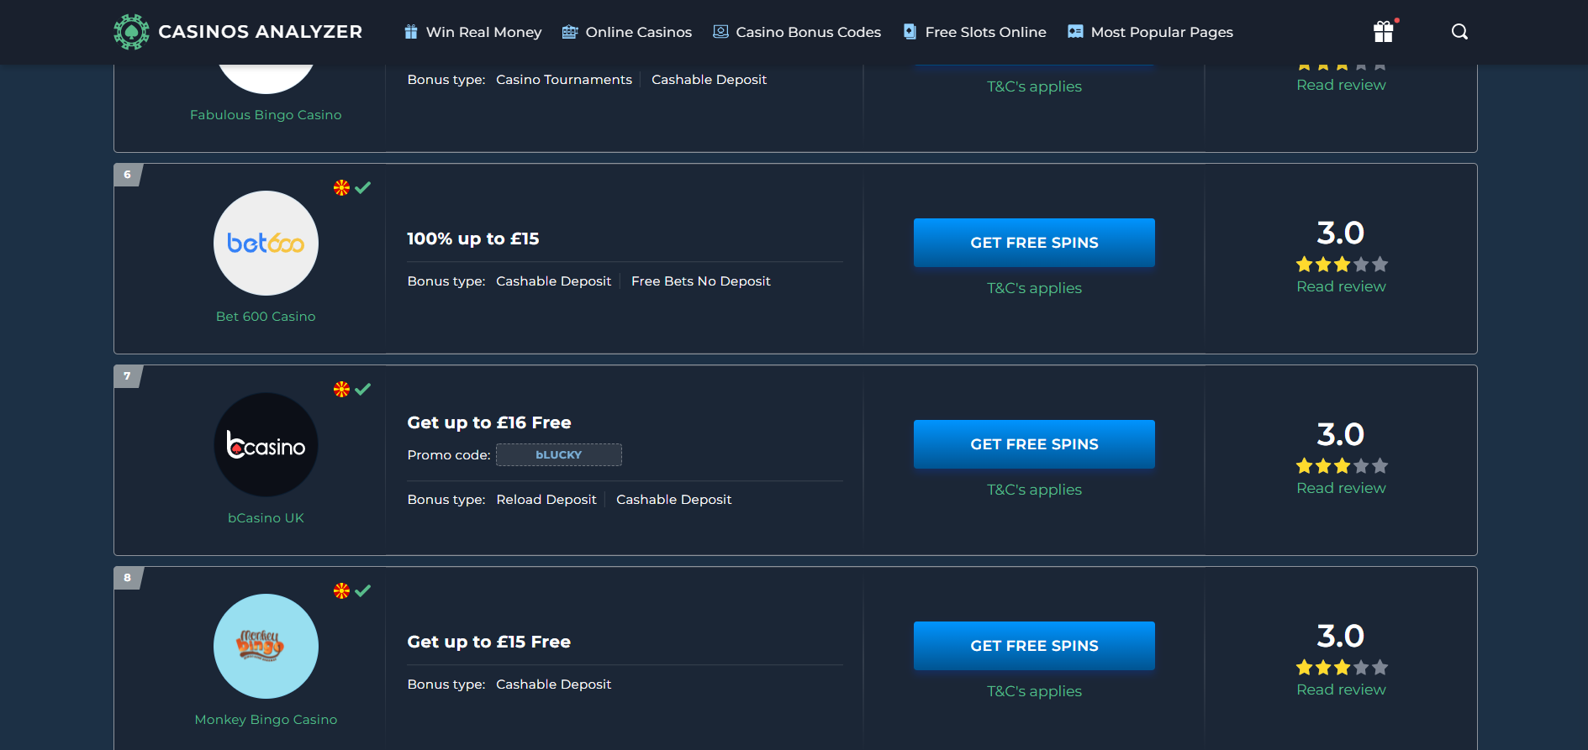Click the gift icon beside Win Real Money
The height and width of the screenshot is (750, 1588).
coord(411,32)
